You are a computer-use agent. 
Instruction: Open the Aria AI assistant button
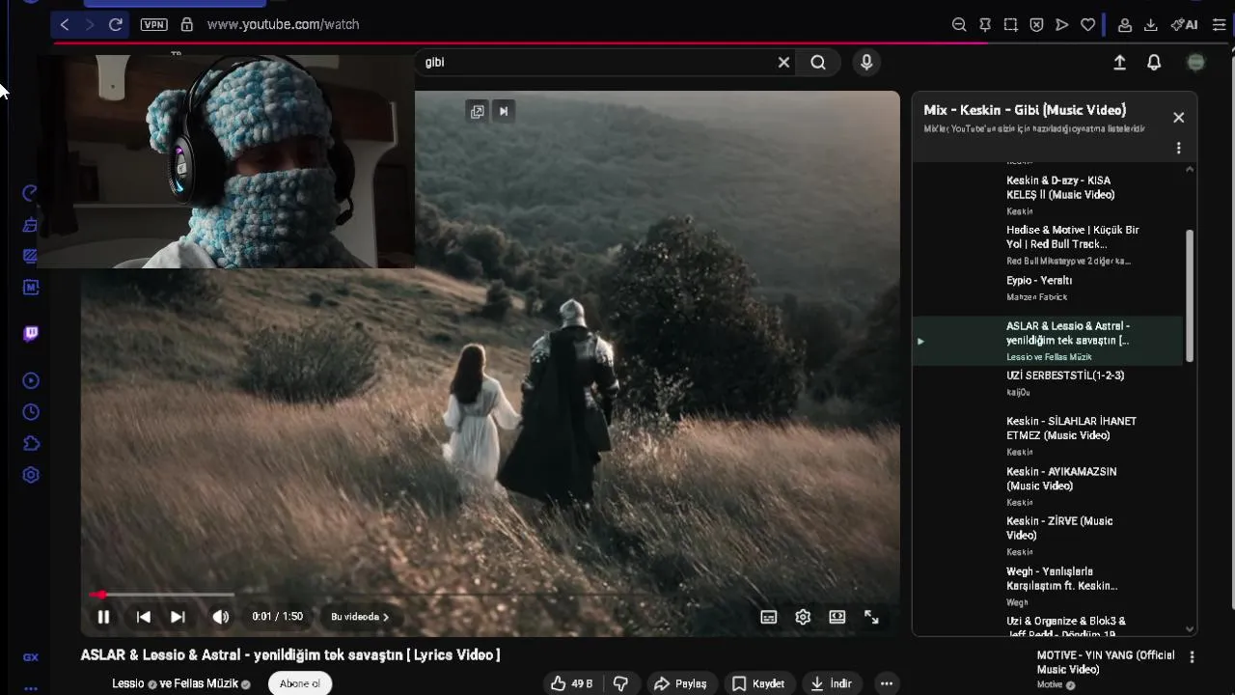click(1184, 25)
